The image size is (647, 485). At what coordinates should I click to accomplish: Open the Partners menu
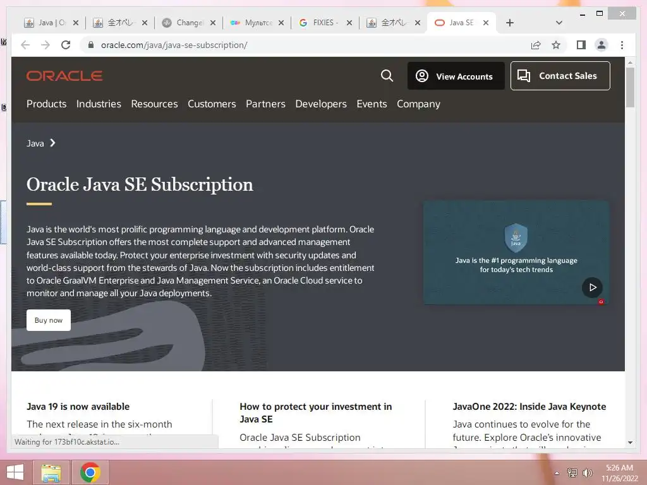click(x=265, y=104)
